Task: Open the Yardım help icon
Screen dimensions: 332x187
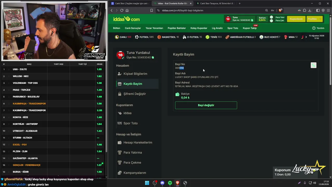Action: [314, 28]
